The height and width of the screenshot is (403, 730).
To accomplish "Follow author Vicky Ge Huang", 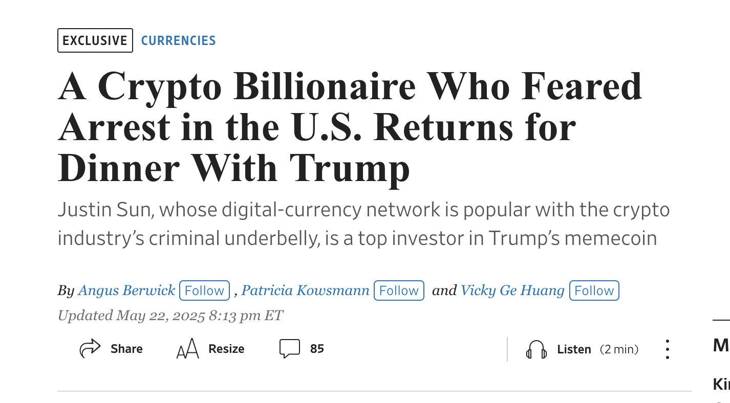I will 594,290.
